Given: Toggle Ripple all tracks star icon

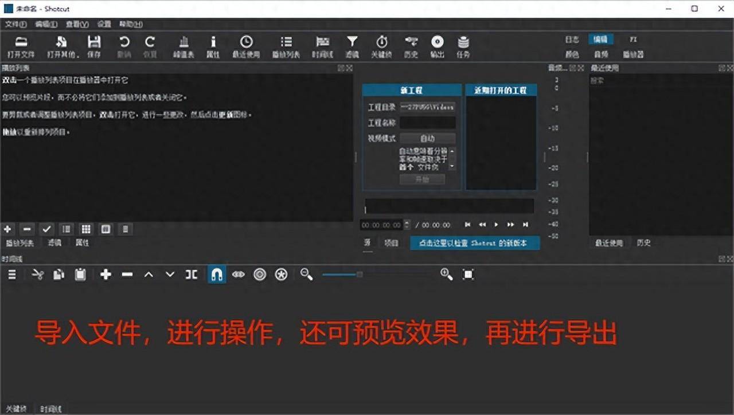Looking at the screenshot, I should click(x=281, y=275).
